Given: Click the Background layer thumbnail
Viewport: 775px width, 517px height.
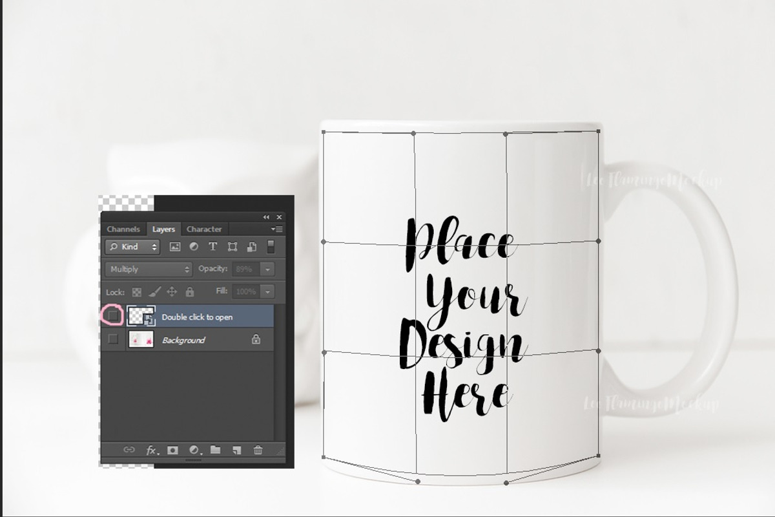Looking at the screenshot, I should click(141, 339).
